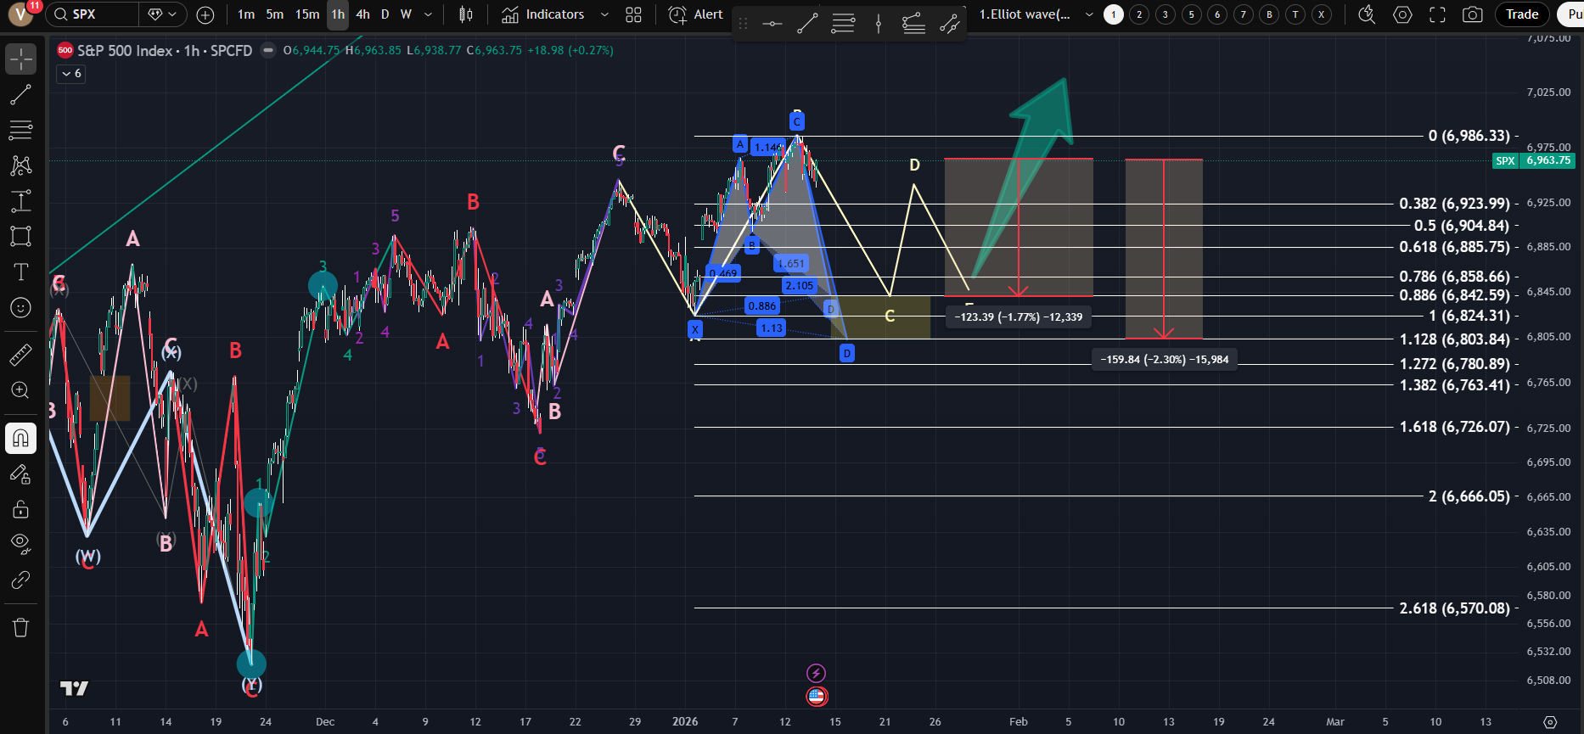Select the Text annotation tool
This screenshot has width=1584, height=734.
pos(20,272)
